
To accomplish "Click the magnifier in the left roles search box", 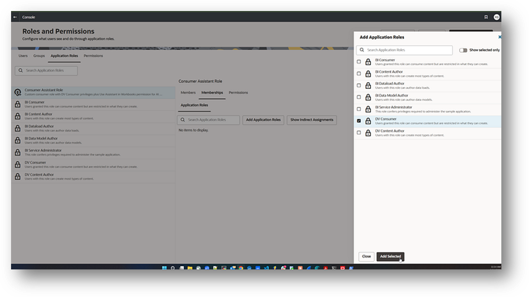I will 21,70.
